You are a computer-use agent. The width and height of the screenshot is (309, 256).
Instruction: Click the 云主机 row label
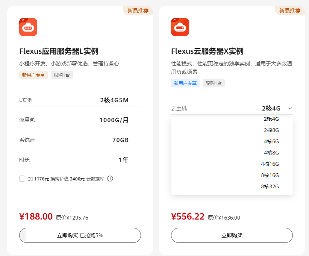179,108
